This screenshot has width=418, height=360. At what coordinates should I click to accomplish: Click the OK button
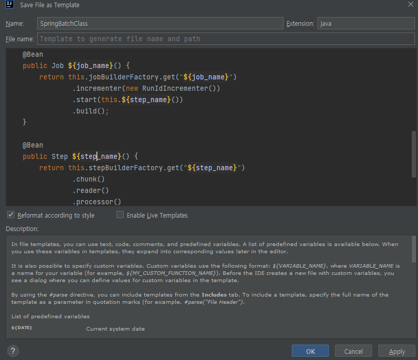[x=310, y=351]
